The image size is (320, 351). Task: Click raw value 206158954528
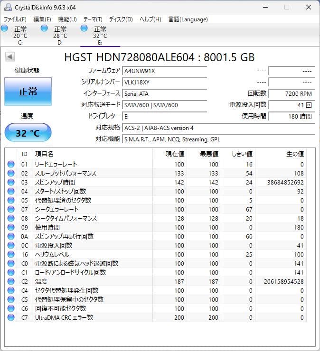(x=284, y=281)
